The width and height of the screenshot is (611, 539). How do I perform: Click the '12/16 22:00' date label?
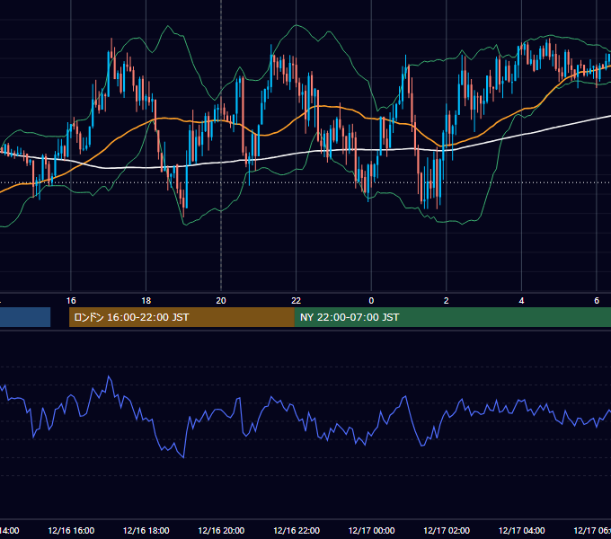(x=297, y=531)
